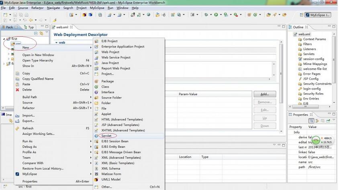Viewport: 339px width, 190px height.
Task: Select Servlet in the New submenu
Action: 106,136
